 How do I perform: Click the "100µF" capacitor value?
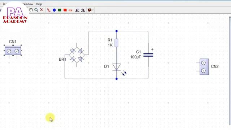point(136,57)
